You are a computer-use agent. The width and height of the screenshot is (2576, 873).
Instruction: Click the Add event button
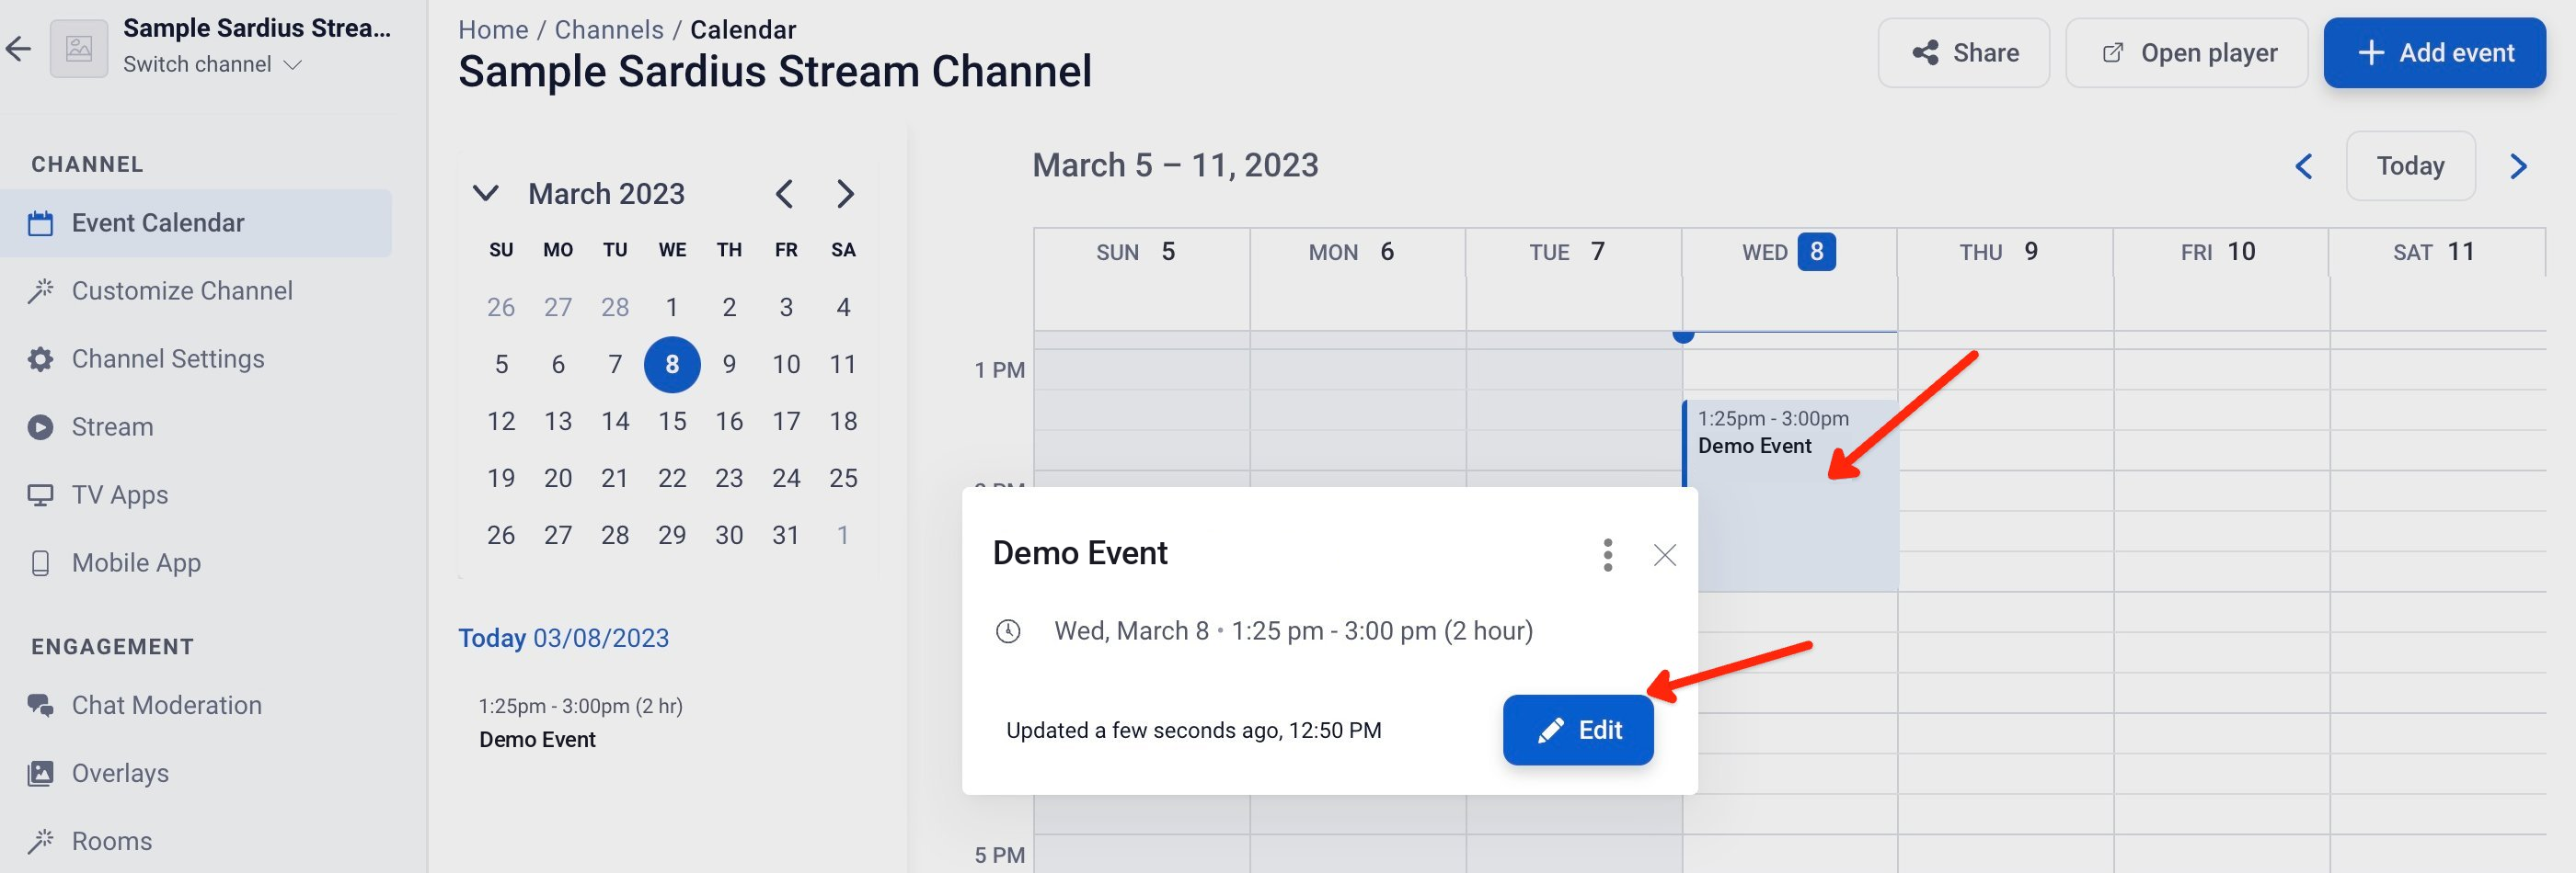(2435, 53)
